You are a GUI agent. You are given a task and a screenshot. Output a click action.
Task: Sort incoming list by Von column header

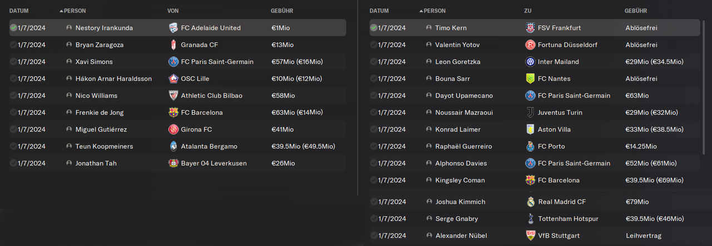click(x=173, y=11)
